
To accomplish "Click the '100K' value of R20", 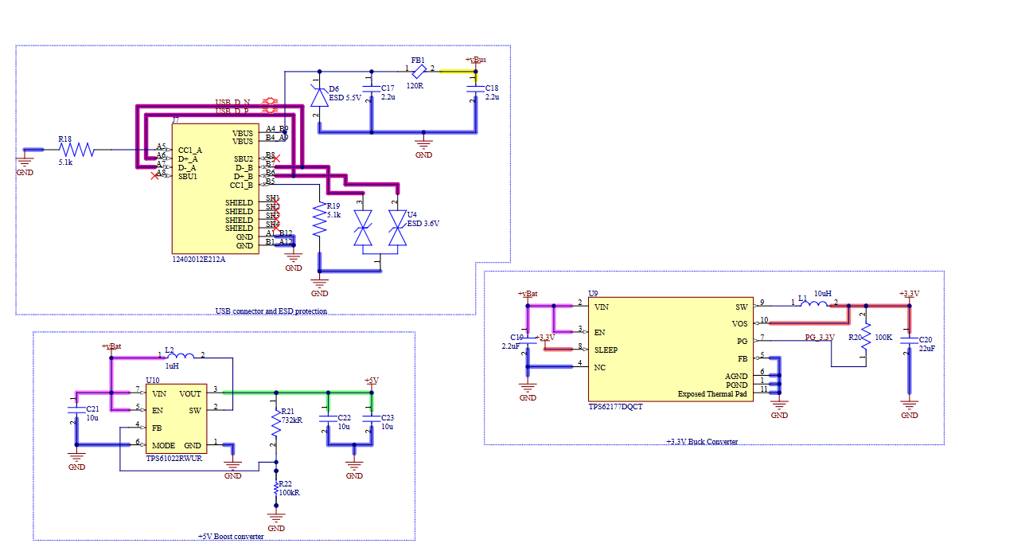I will pyautogui.click(x=883, y=338).
